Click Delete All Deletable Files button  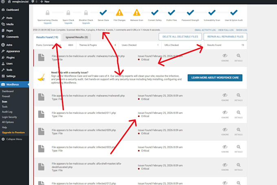coord(180,37)
